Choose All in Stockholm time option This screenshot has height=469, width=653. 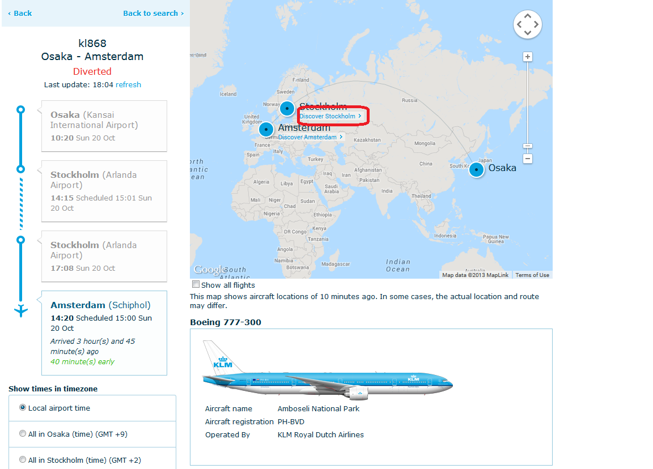point(23,460)
